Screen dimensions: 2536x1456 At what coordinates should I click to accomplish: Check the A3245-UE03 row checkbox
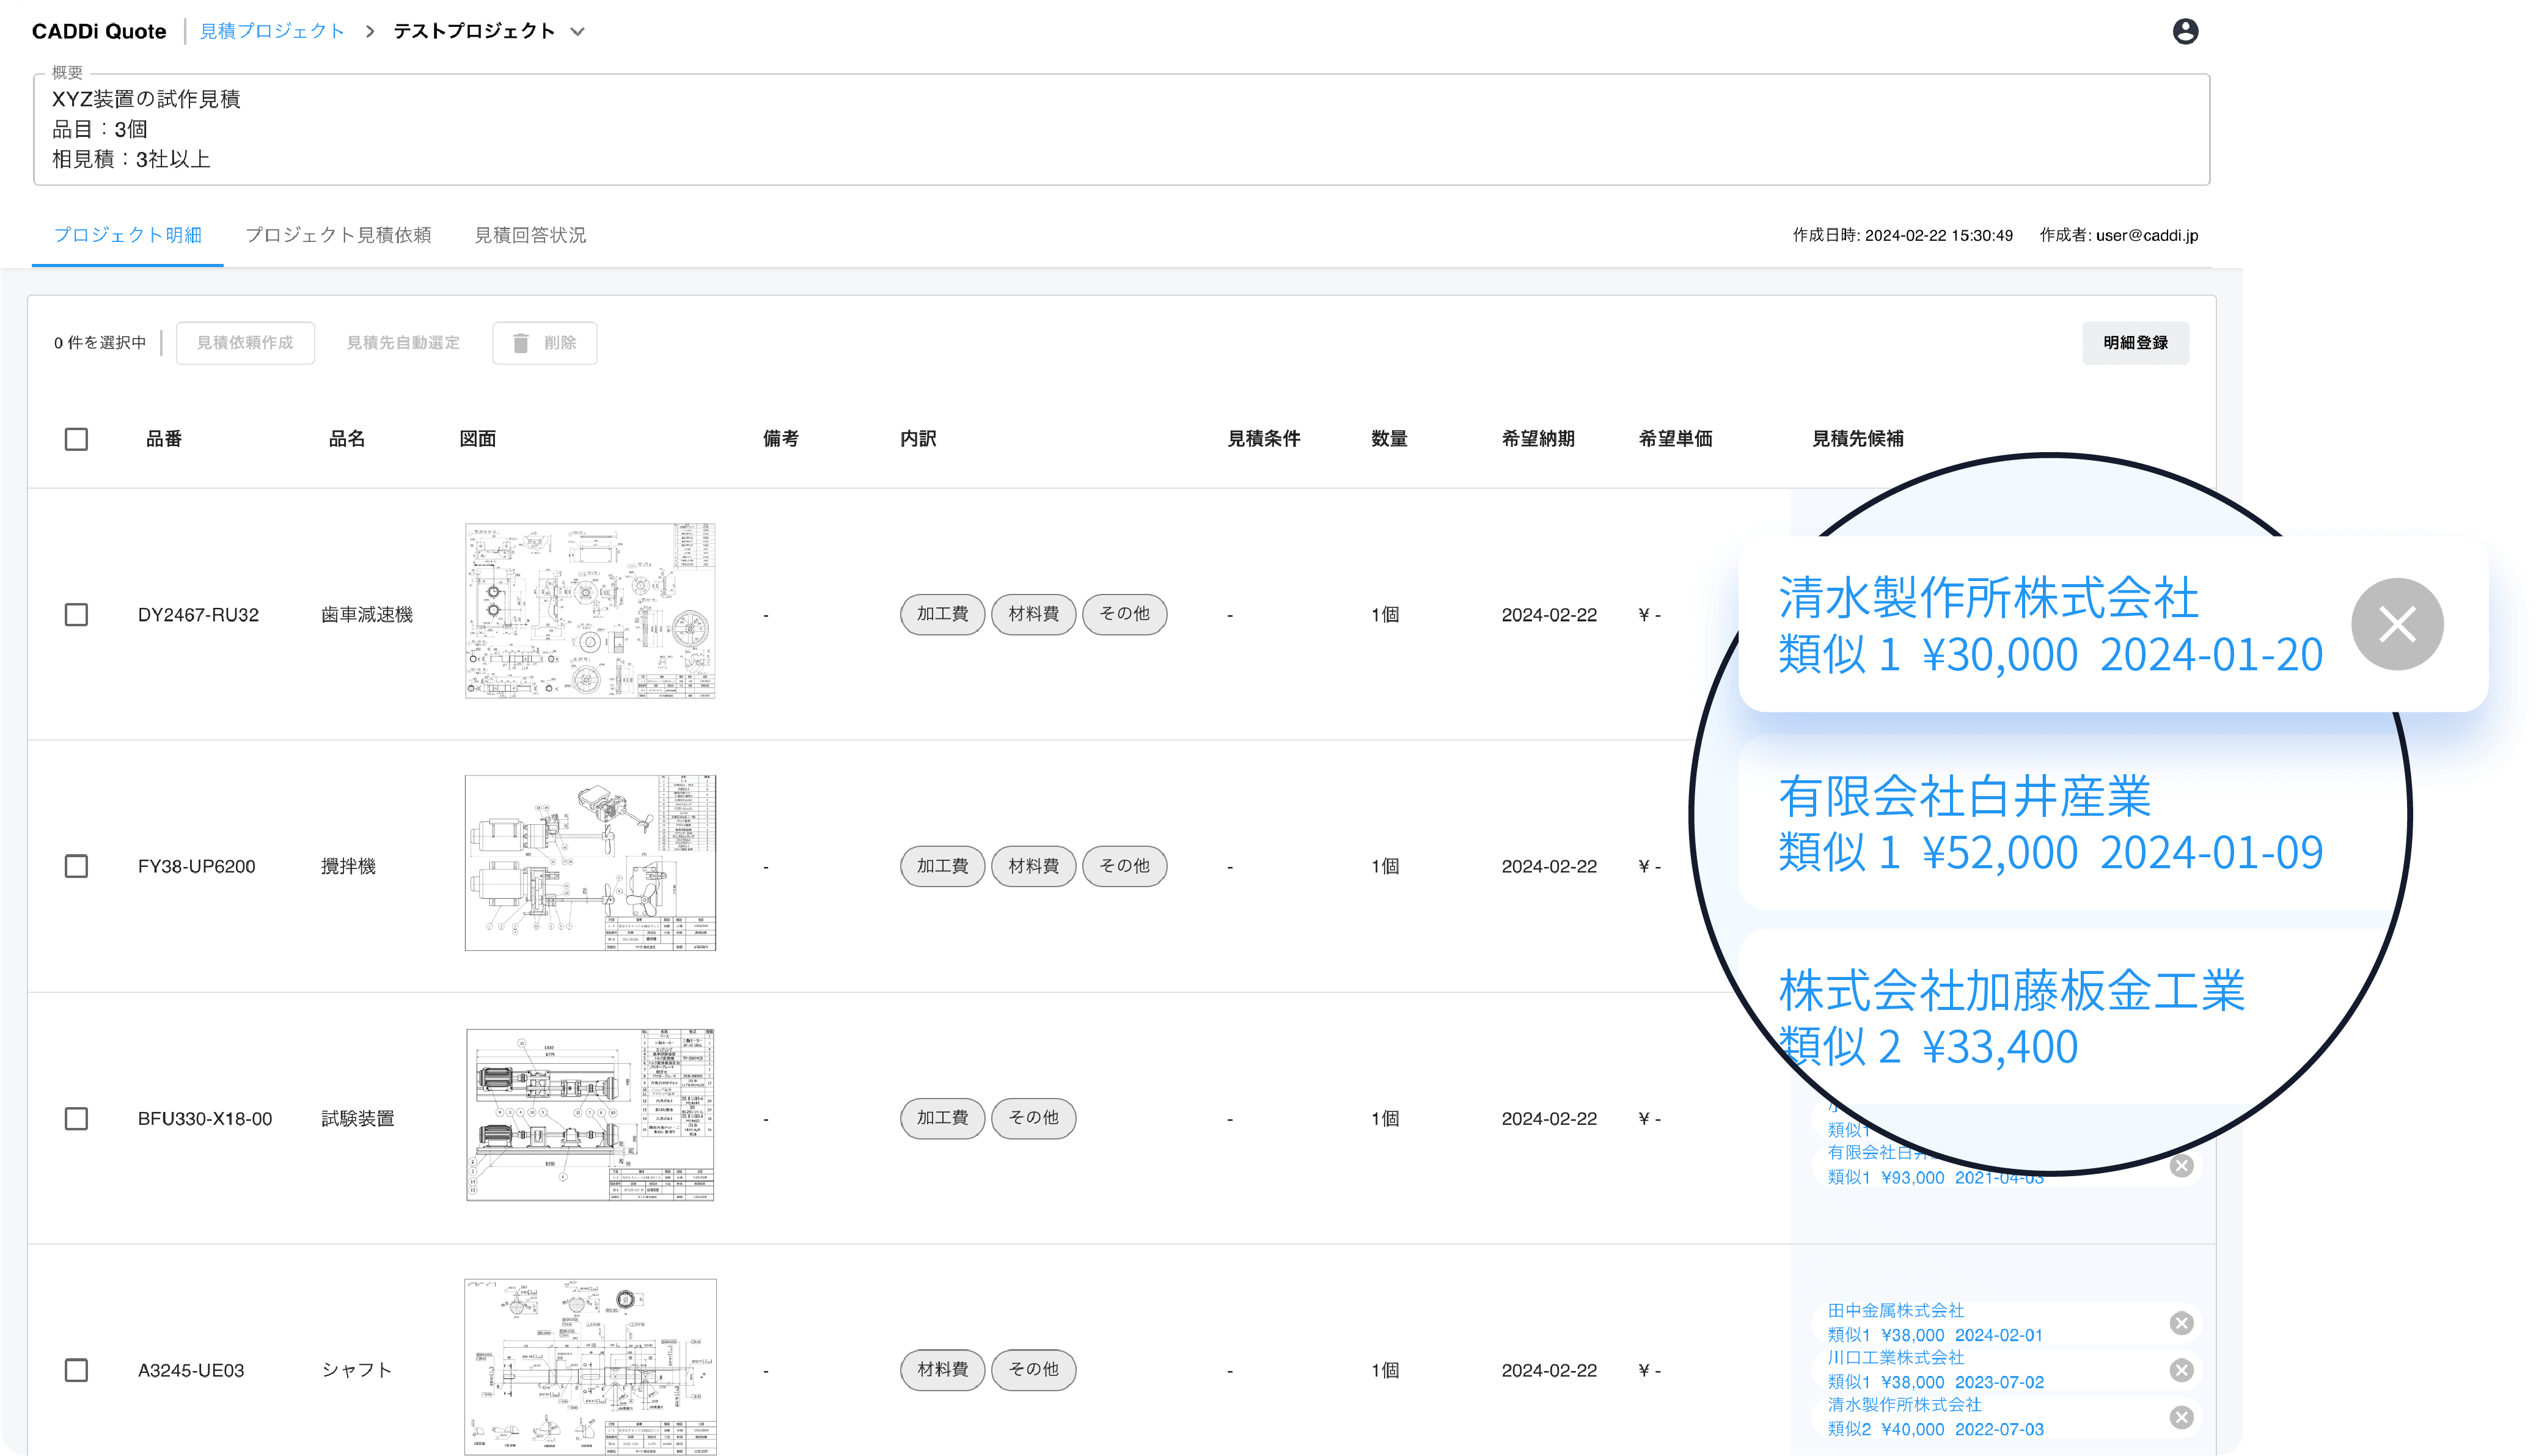[76, 1370]
